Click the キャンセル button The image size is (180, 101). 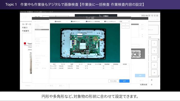[x=113, y=81]
